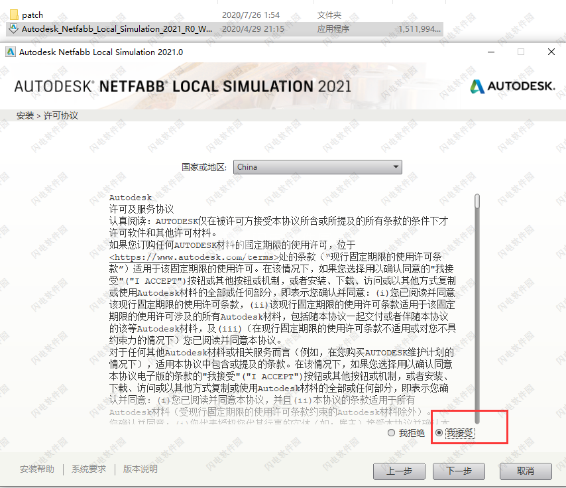Click the 2020/4/29 21:15 date cell
566x488 pixels.
coord(253,29)
